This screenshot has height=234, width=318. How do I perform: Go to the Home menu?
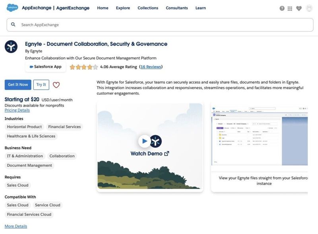click(103, 8)
